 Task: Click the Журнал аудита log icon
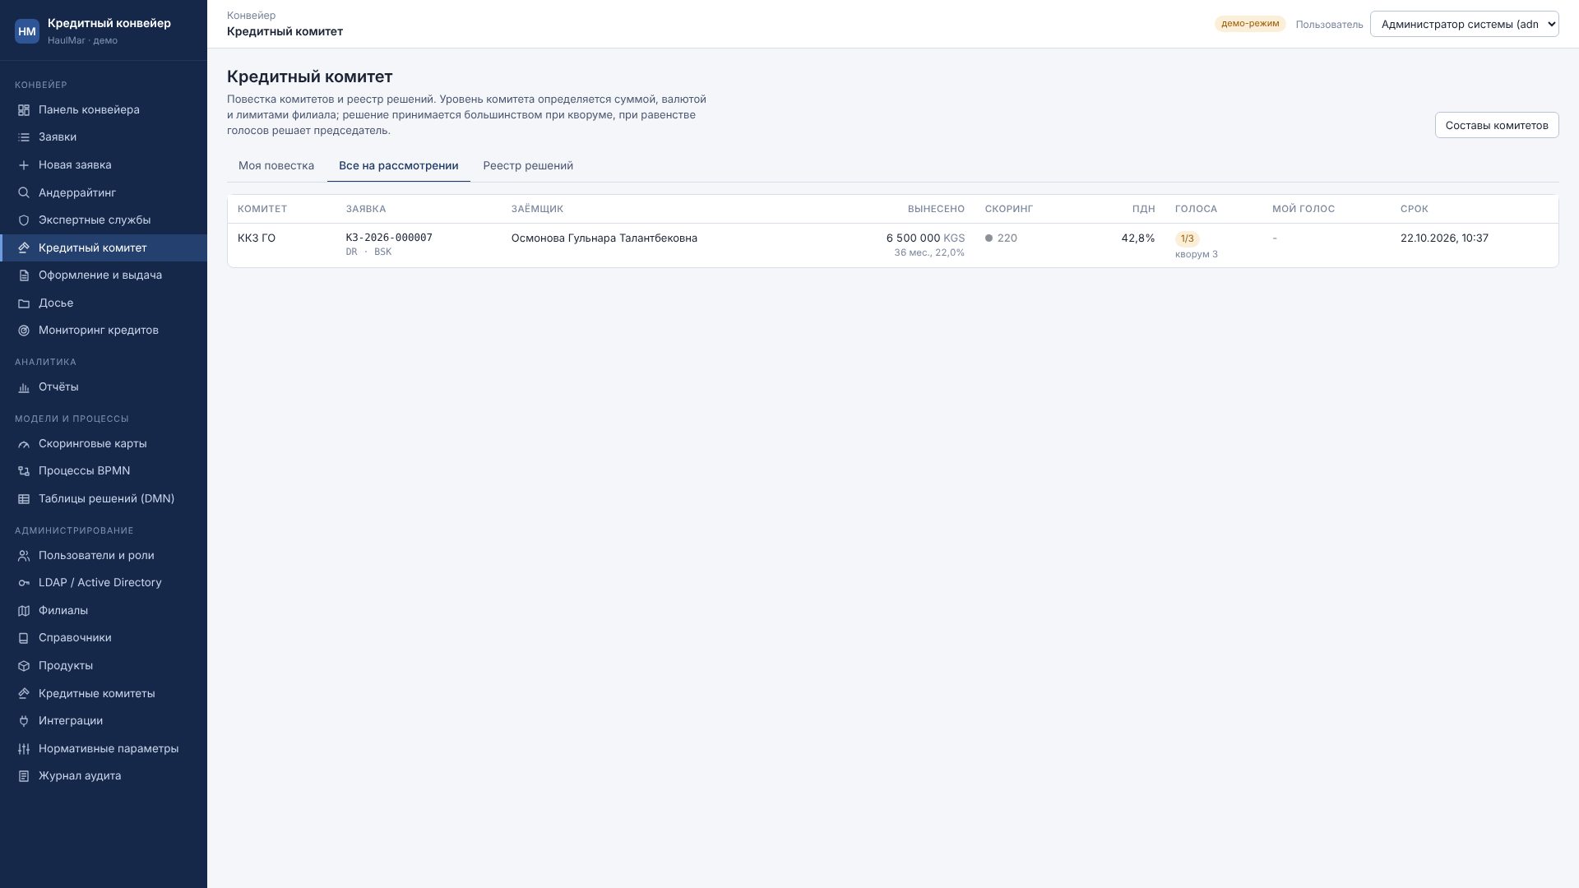click(24, 776)
